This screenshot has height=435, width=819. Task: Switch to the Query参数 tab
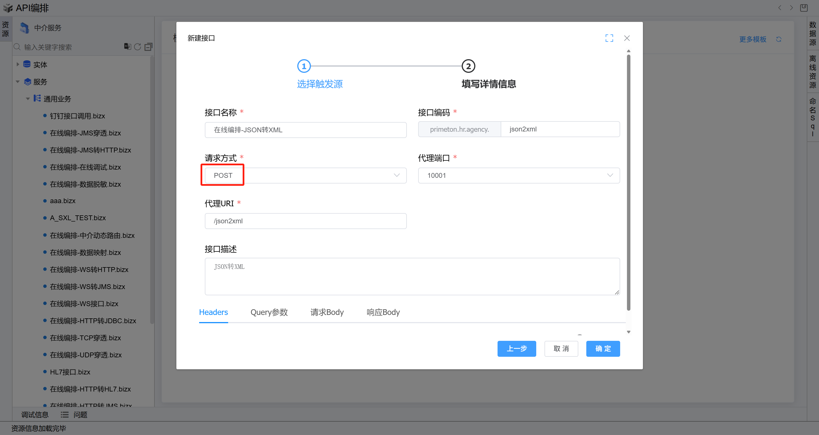[269, 312]
